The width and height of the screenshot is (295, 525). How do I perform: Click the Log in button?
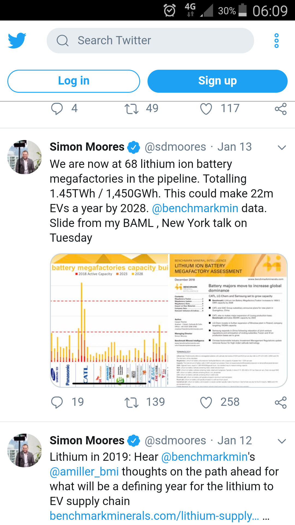point(74,81)
